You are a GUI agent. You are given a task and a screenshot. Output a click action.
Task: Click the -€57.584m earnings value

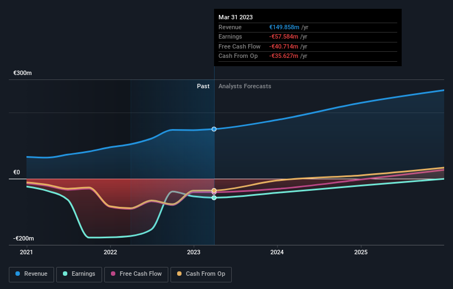coord(284,36)
